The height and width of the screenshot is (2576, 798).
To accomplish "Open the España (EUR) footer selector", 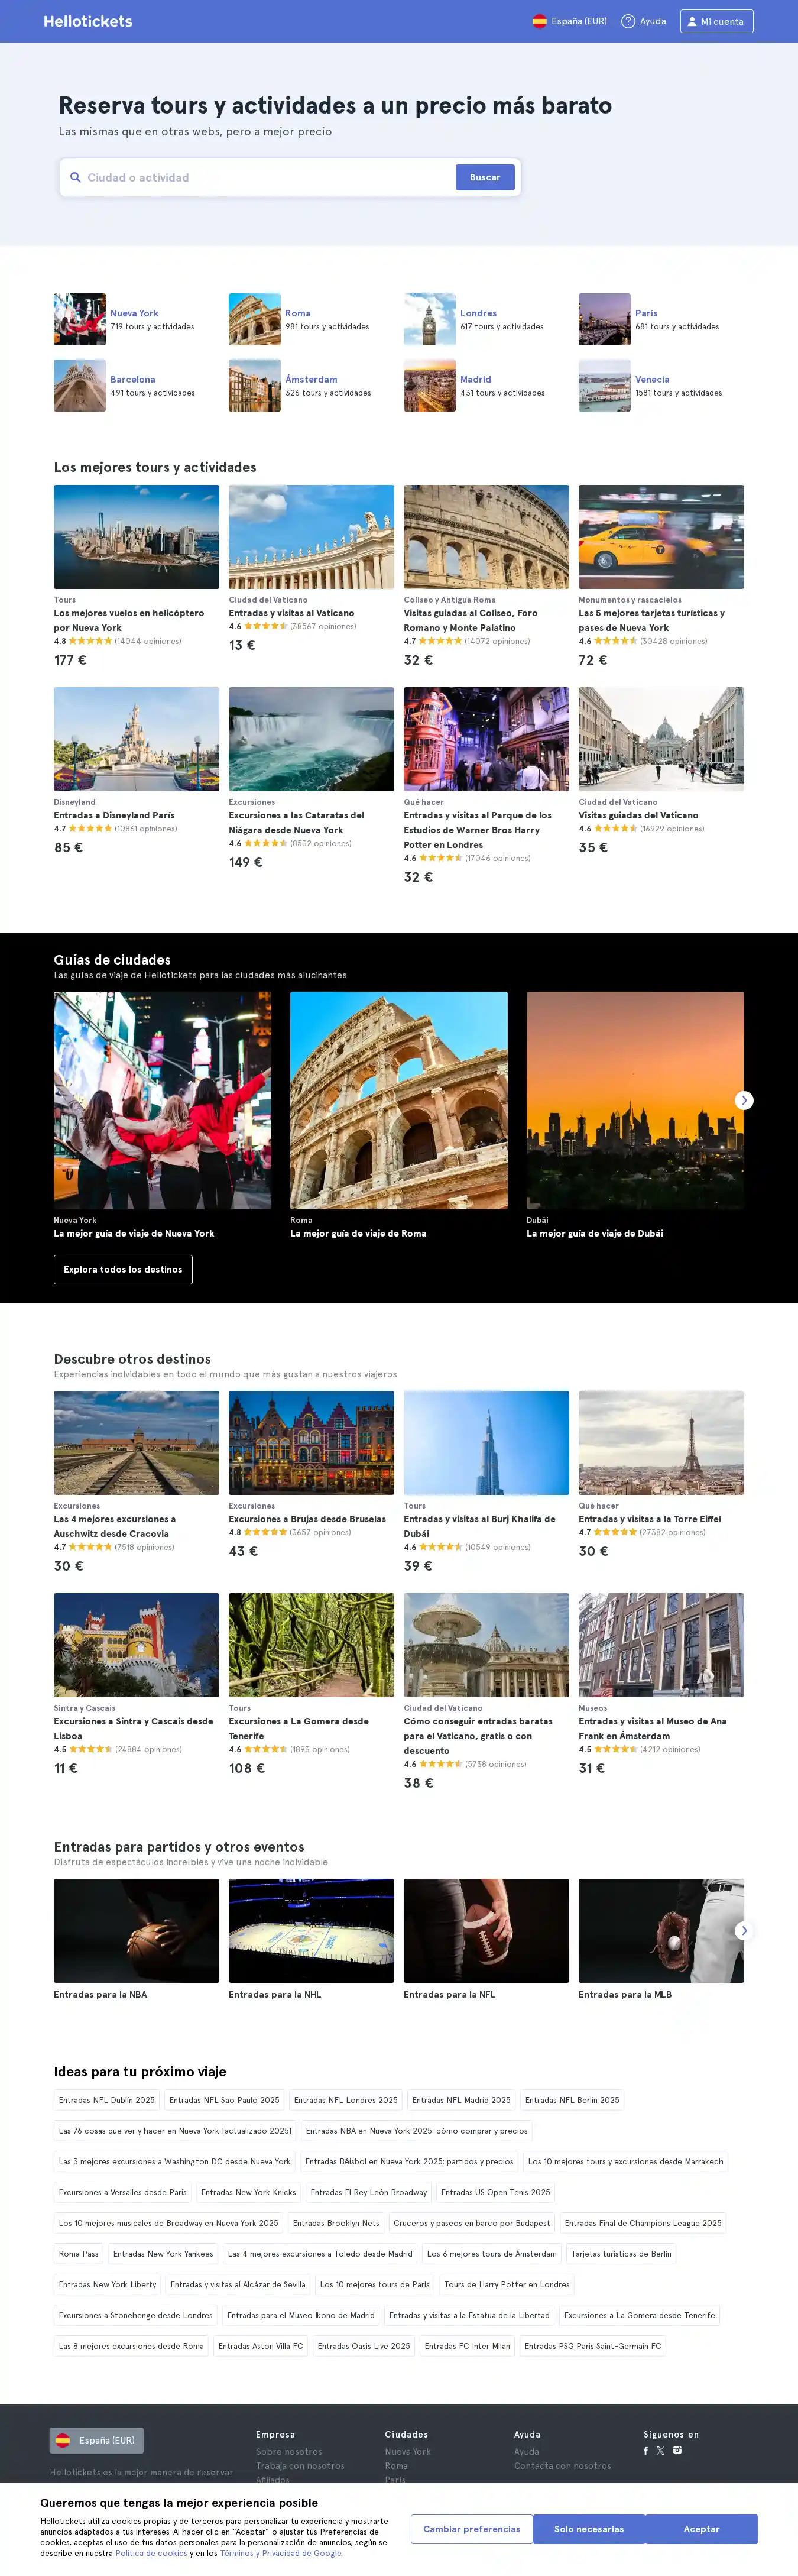I will pyautogui.click(x=97, y=2439).
